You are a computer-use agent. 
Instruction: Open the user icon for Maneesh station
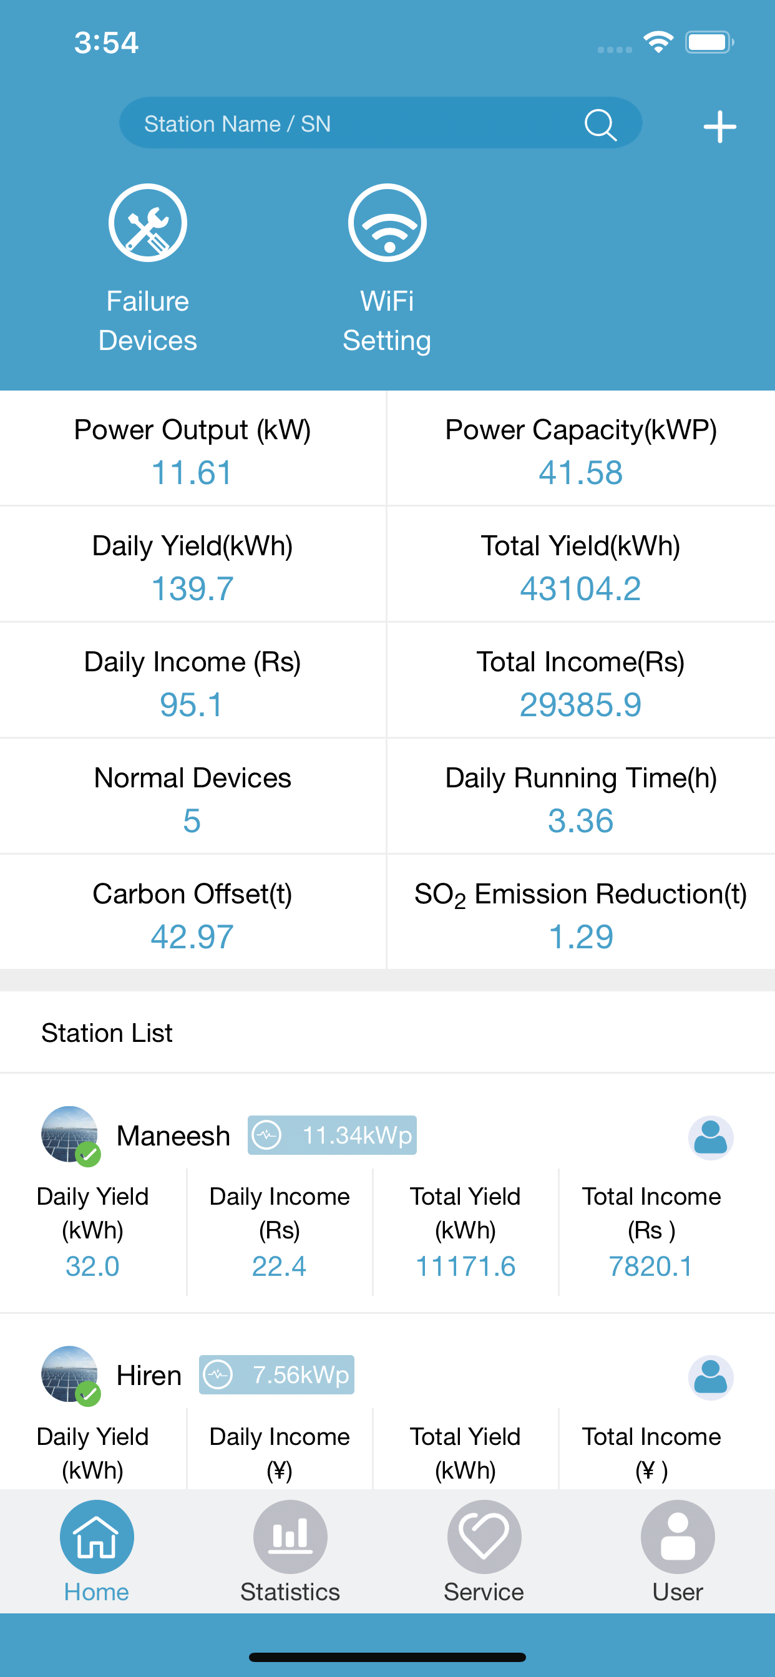pos(711,1137)
